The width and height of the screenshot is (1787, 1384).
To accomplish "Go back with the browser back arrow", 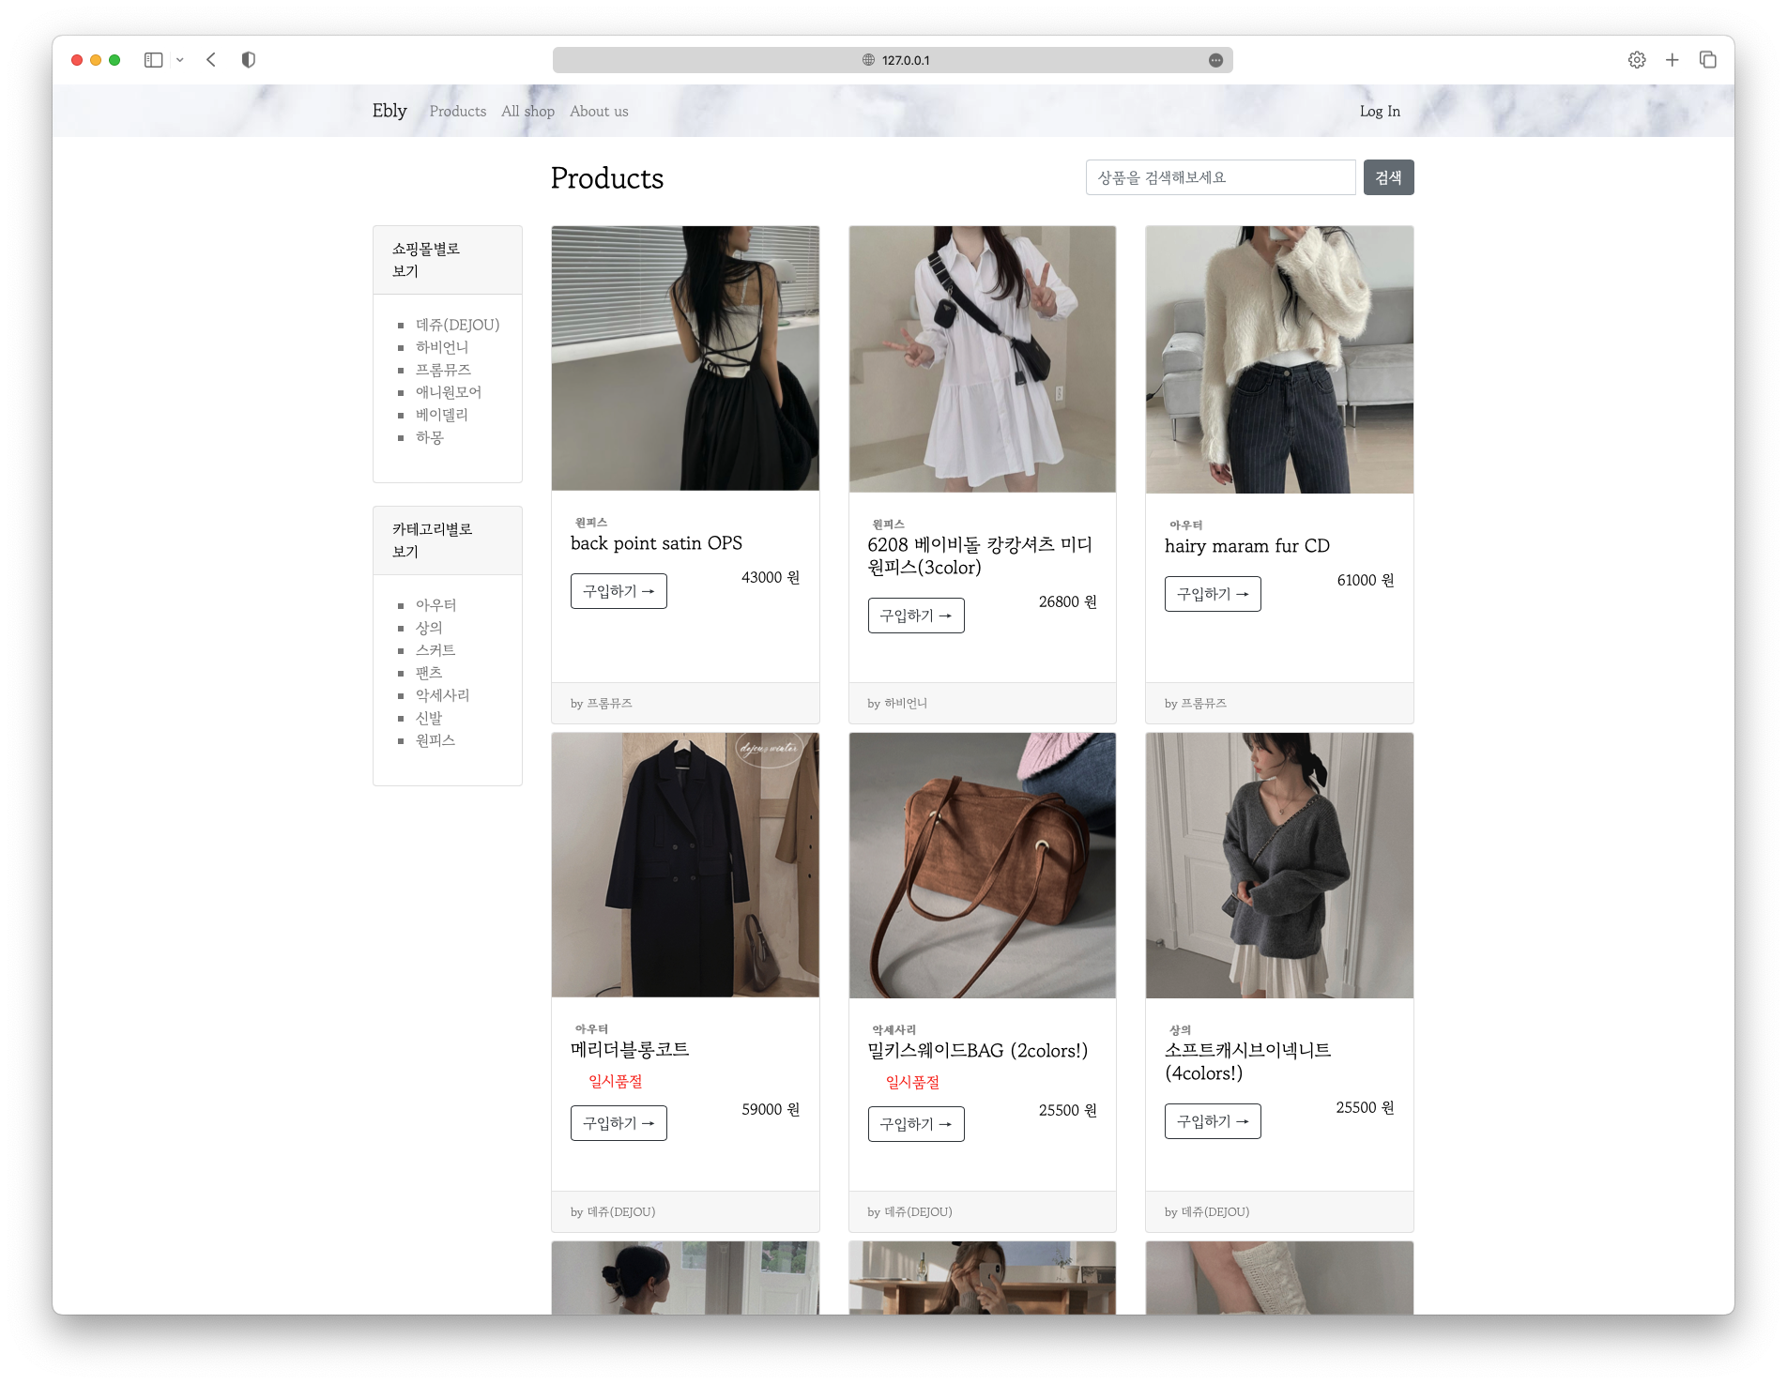I will (211, 60).
